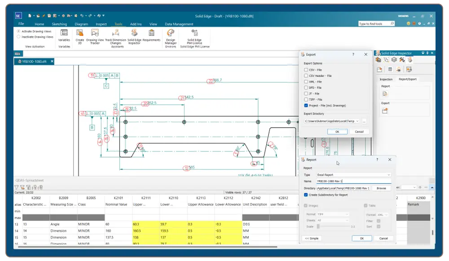
Task: Click Browse for report directory
Action: point(381,188)
